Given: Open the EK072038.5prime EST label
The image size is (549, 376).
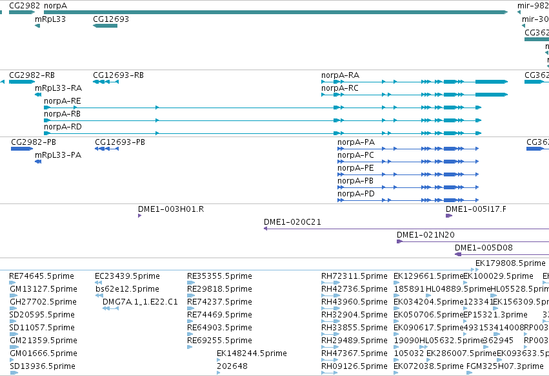Looking at the screenshot, I should [x=428, y=366].
